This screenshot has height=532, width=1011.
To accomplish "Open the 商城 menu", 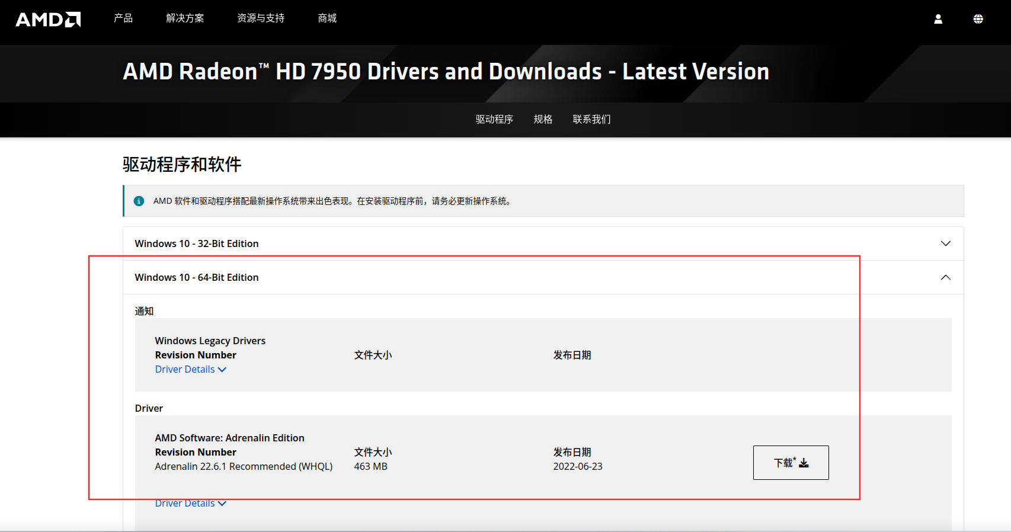I will click(x=327, y=18).
